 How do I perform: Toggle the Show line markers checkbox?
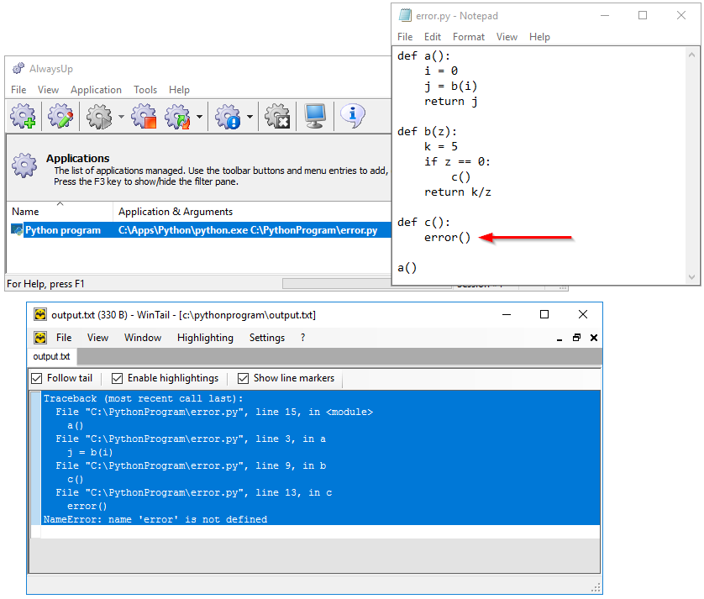click(244, 379)
